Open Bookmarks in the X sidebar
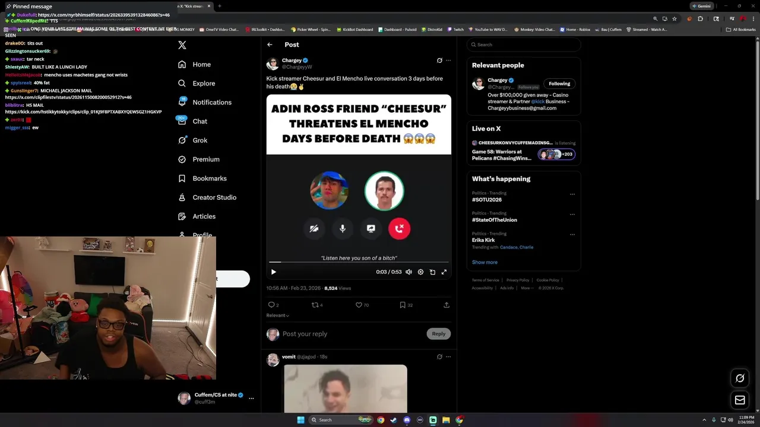The image size is (760, 427). (202, 179)
